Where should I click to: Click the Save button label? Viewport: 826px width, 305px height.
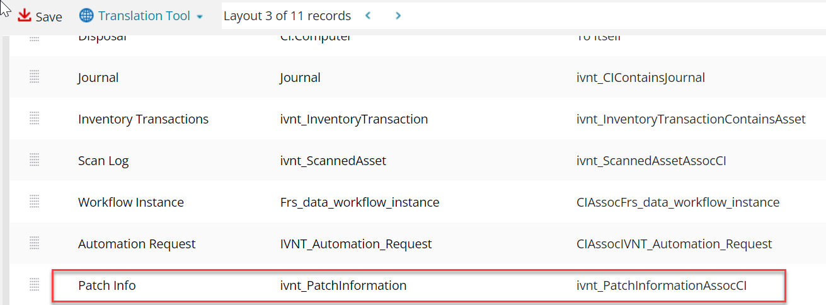coord(49,17)
